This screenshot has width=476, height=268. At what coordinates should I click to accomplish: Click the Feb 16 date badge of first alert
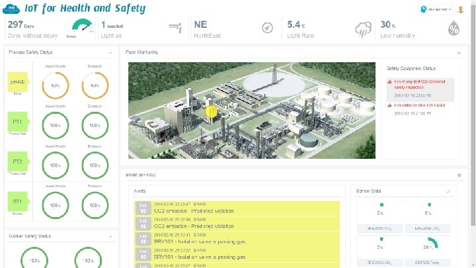[143, 208]
